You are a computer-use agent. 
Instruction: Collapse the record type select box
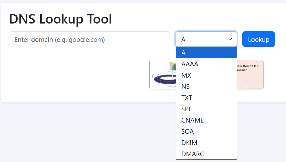click(x=206, y=39)
